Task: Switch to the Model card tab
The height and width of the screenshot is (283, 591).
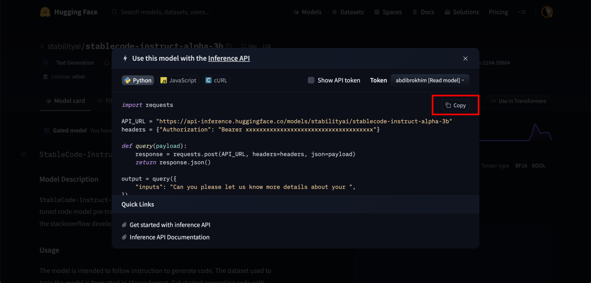Action: (x=65, y=101)
